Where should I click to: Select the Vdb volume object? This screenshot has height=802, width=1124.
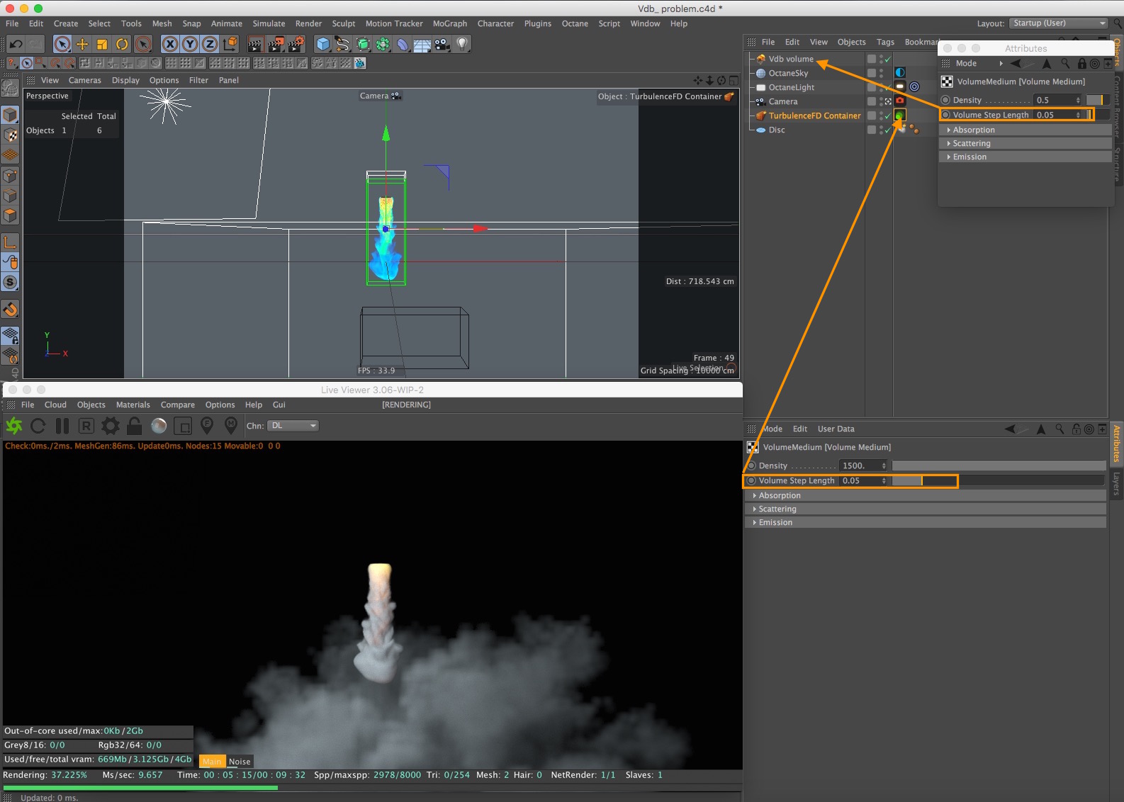791,59
